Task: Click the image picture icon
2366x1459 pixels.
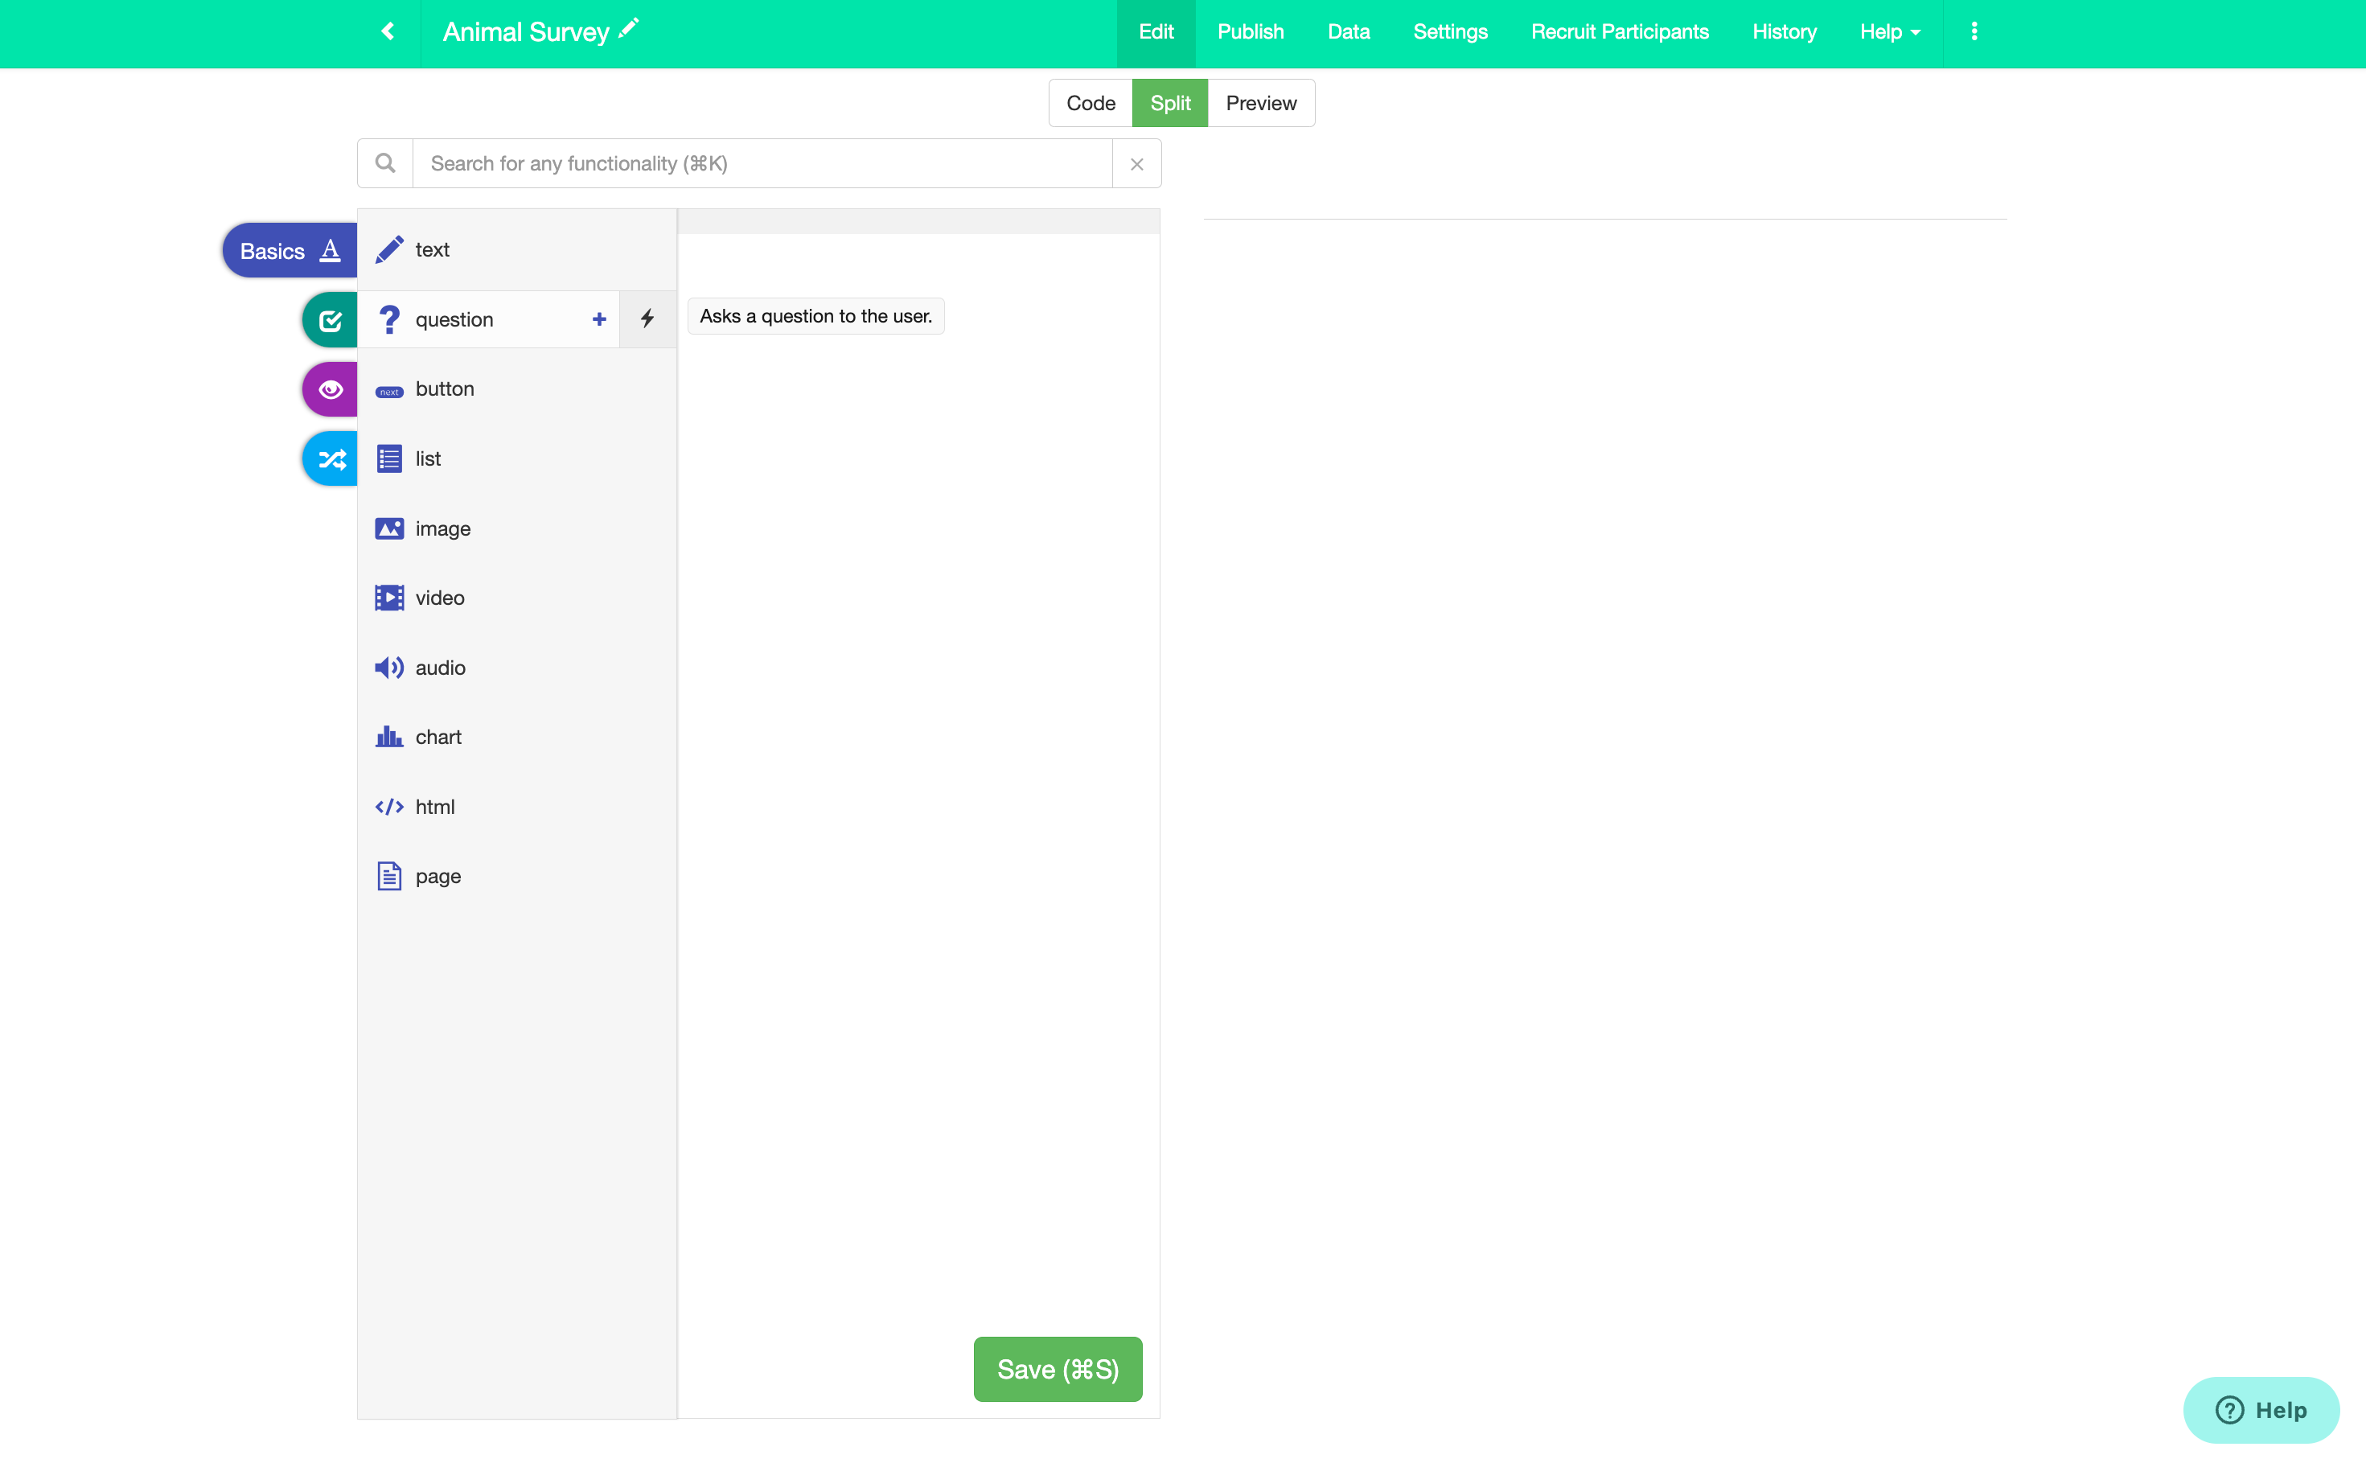Action: coord(388,528)
